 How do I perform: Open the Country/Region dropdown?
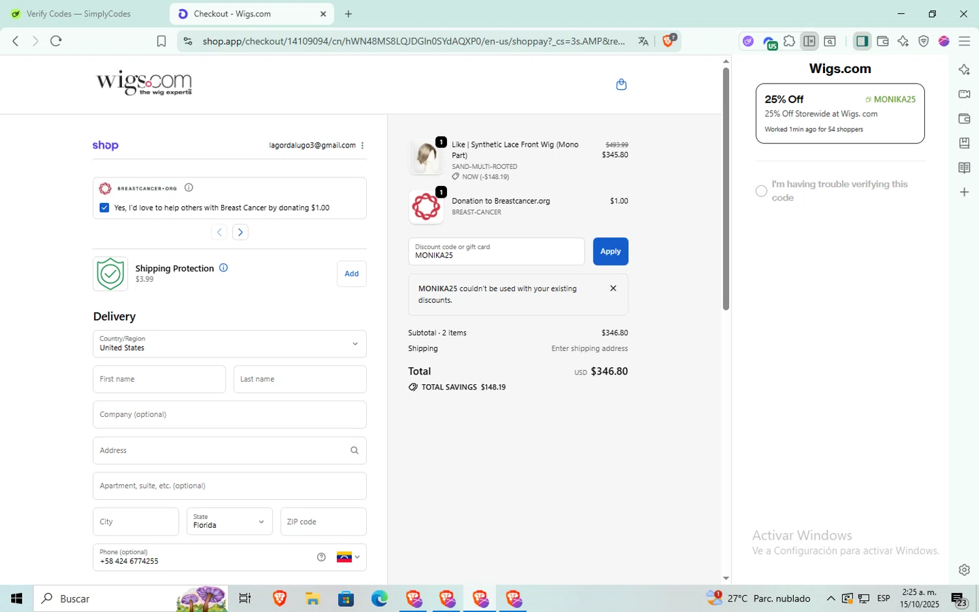229,344
